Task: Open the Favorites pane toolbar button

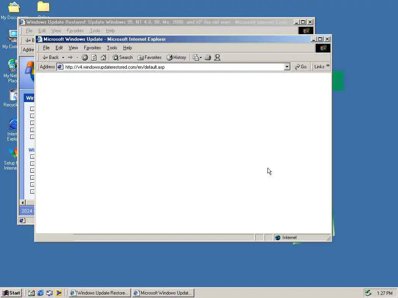Action: pos(150,57)
